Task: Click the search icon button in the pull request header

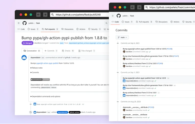Action: [107, 23]
